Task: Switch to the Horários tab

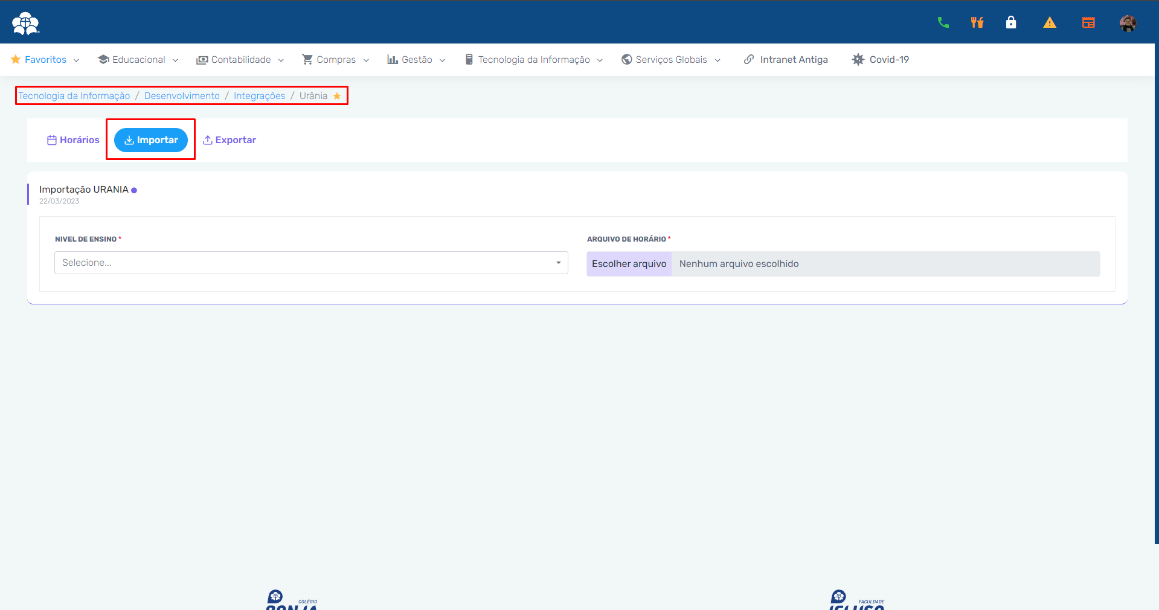Action: [73, 140]
